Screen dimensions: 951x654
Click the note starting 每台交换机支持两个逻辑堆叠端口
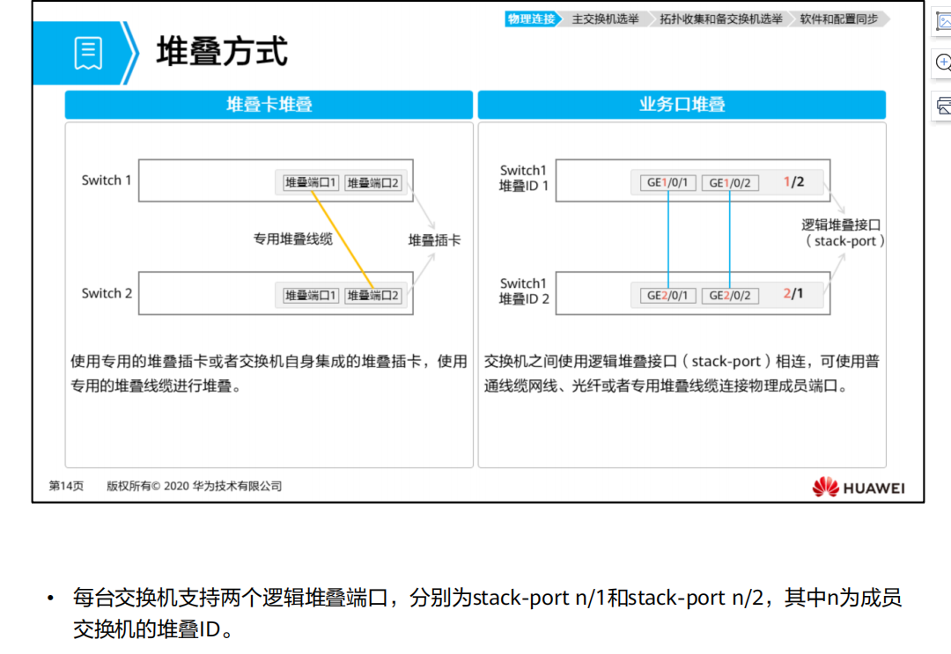coord(487,614)
